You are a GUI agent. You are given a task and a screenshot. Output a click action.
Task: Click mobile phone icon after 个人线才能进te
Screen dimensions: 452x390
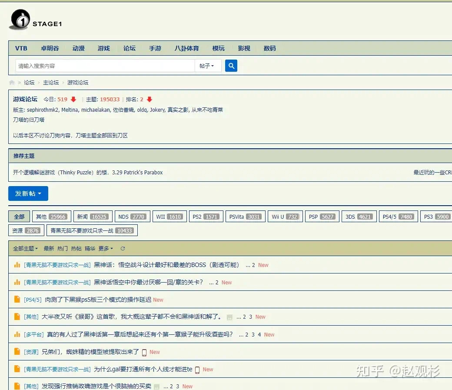point(197,370)
